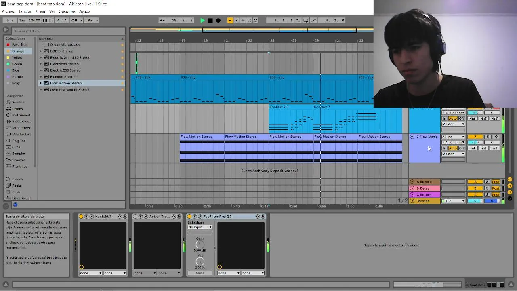Image resolution: width=517 pixels, height=291 pixels.
Task: Fold the 7 Flow Motion track
Action: coord(412,137)
